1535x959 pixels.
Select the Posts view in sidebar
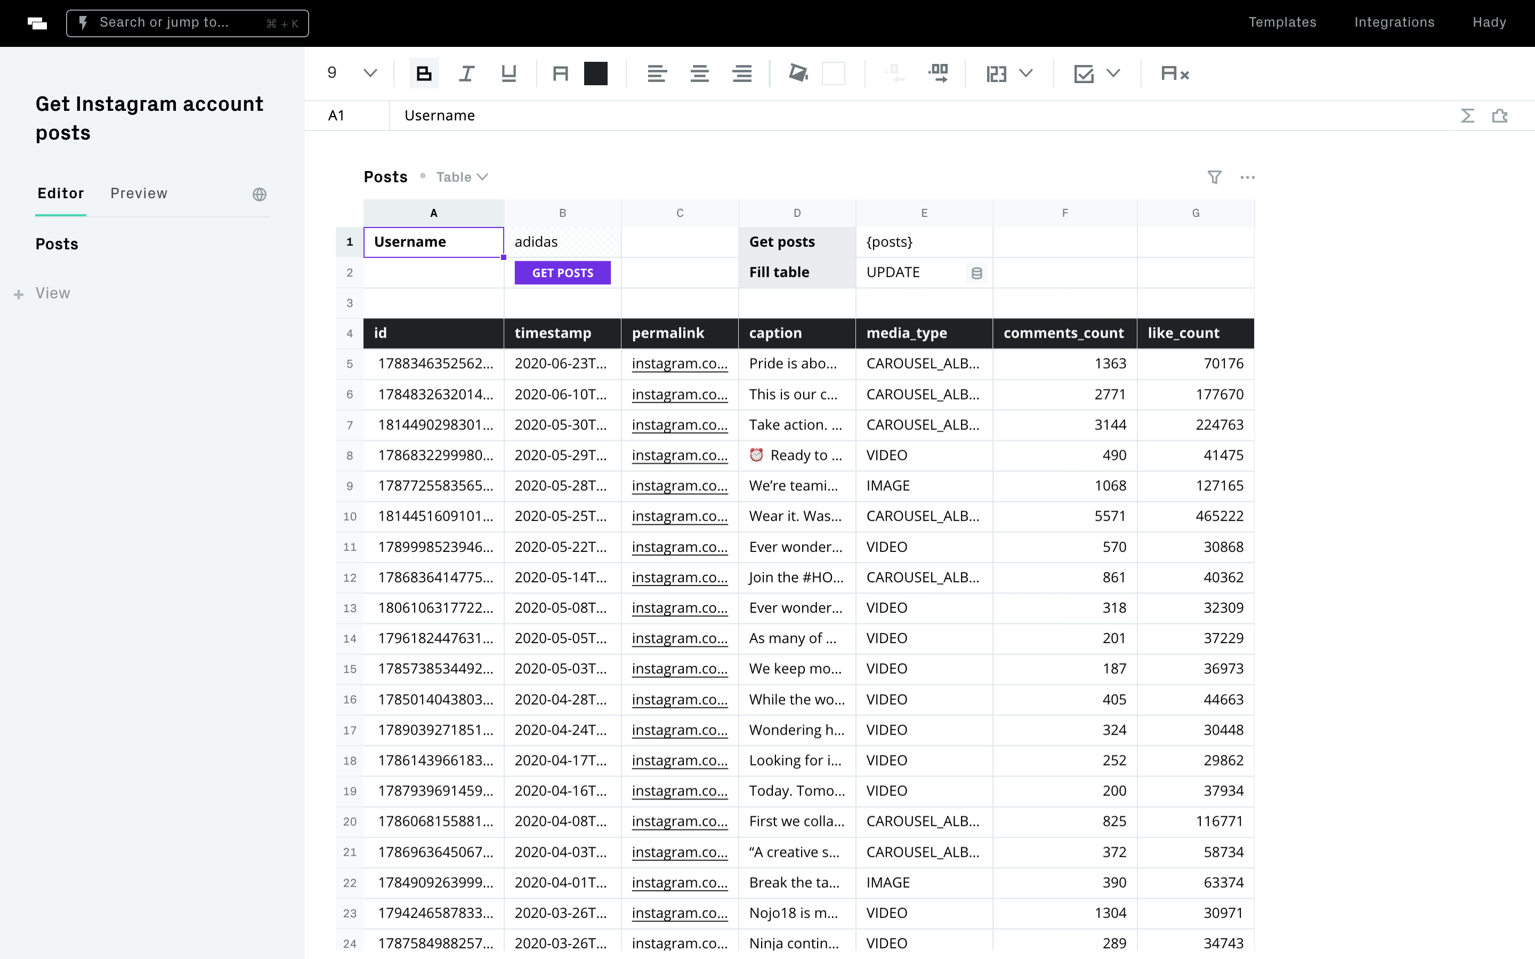point(56,244)
